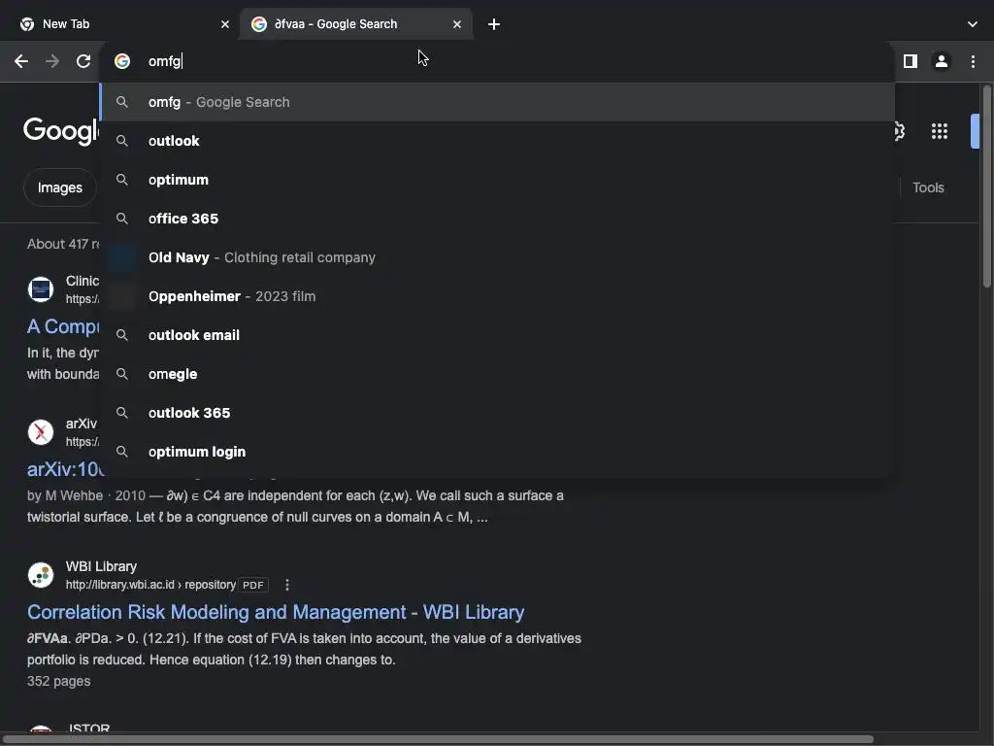This screenshot has width=994, height=746.
Task: Go back with the browser back arrow
Action: tap(21, 61)
